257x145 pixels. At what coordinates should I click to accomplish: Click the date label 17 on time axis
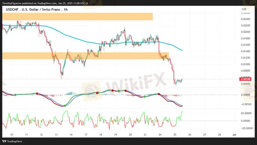coord(86,135)
